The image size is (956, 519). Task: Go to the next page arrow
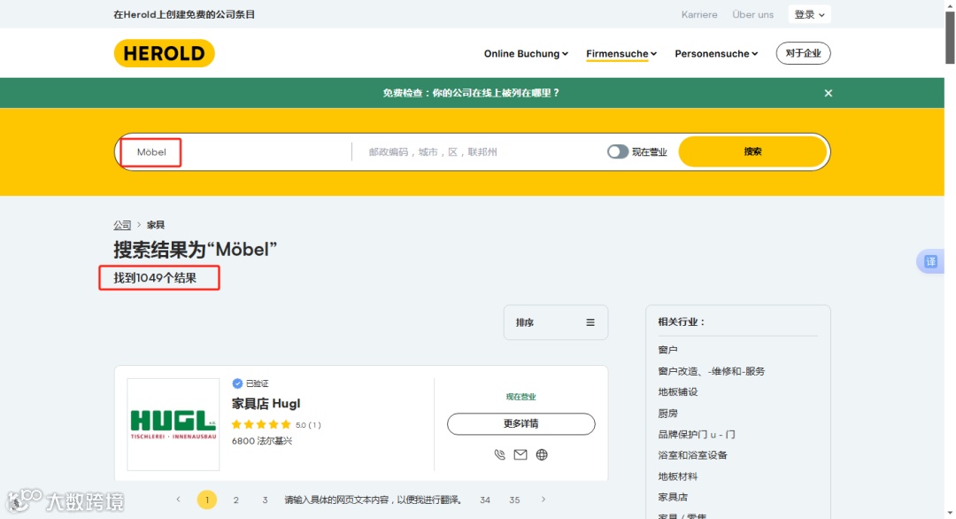coord(544,500)
